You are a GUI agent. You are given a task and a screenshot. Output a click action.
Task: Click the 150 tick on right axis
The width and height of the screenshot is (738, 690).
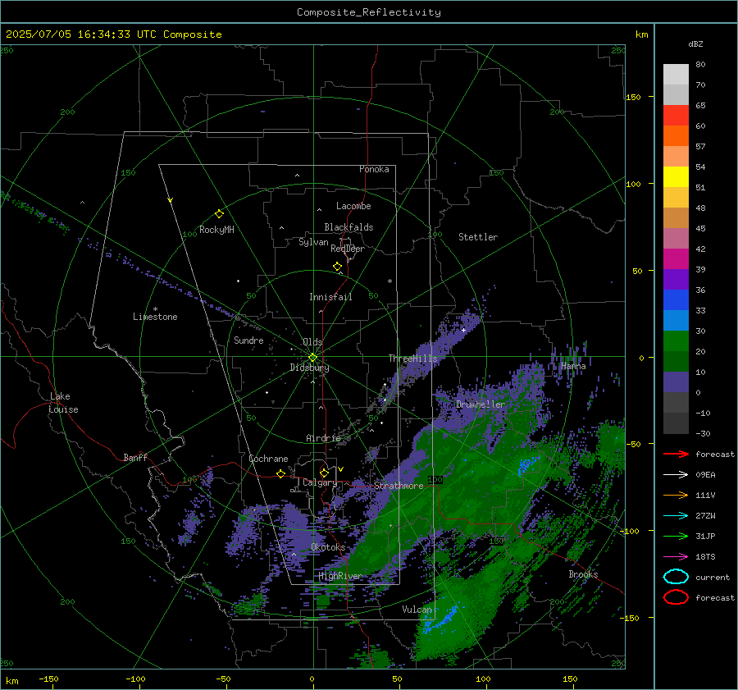pyautogui.click(x=634, y=97)
